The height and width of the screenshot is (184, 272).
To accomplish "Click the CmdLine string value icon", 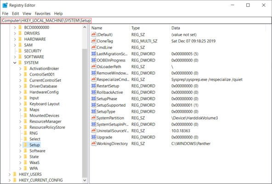I will tap(94, 47).
